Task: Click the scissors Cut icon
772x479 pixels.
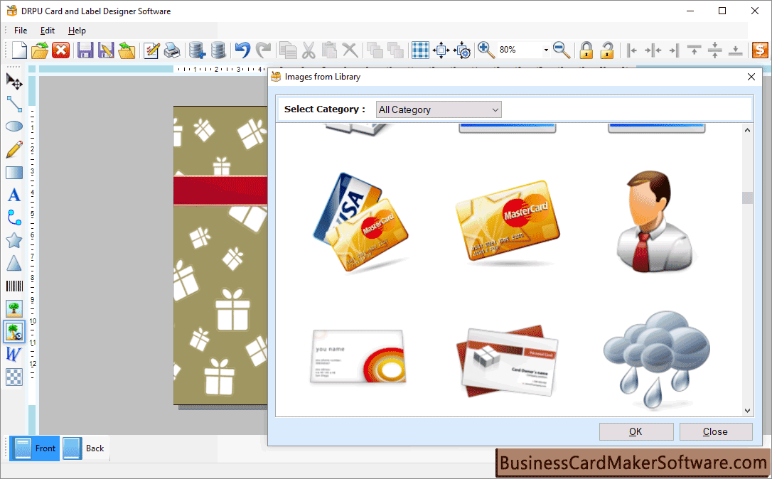Action: point(309,50)
